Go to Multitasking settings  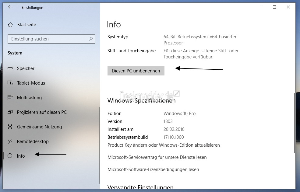coord(29,98)
